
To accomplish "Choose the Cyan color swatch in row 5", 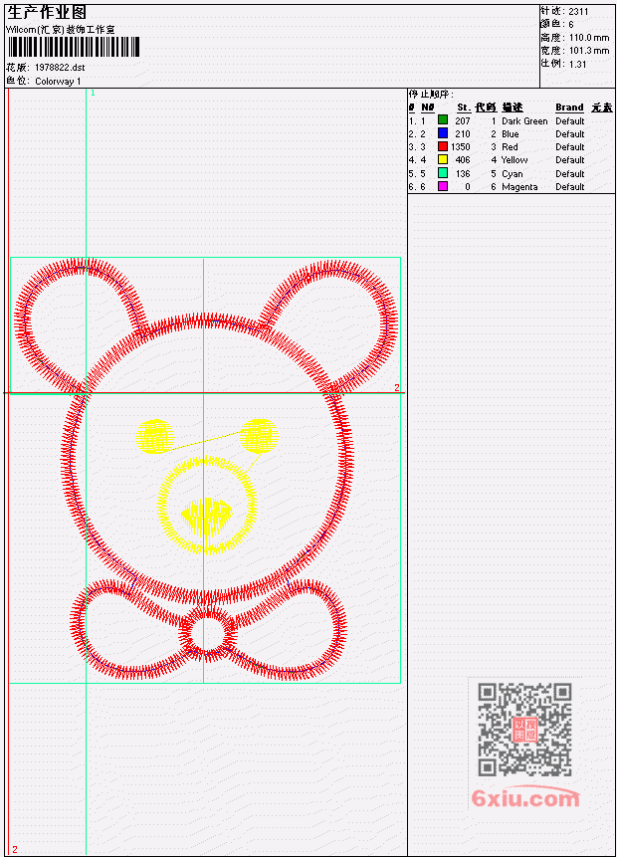I will [443, 173].
